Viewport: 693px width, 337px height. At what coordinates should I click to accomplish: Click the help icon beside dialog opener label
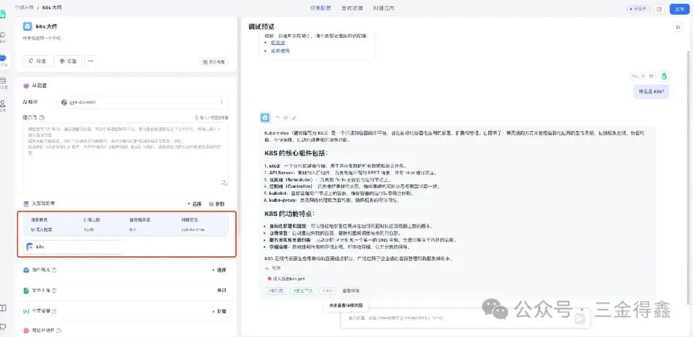pos(58,331)
